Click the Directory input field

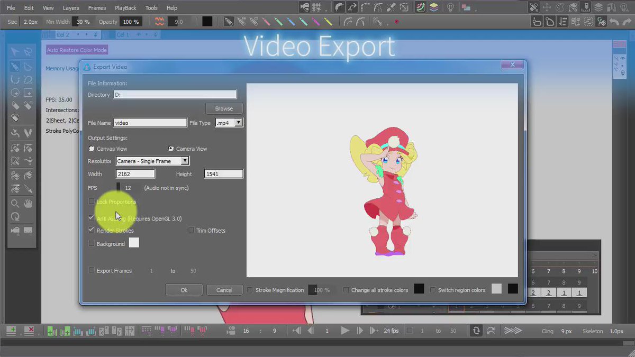pyautogui.click(x=175, y=95)
